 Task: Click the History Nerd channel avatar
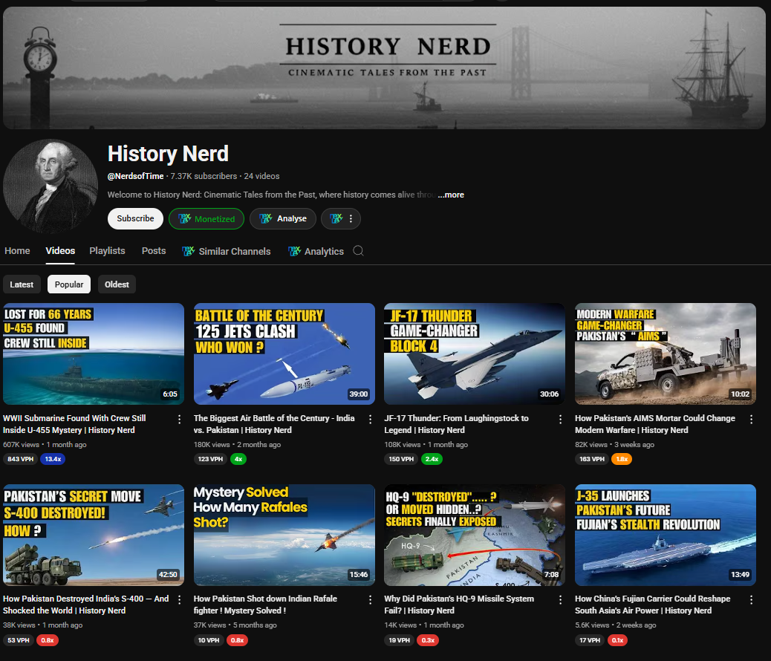click(x=51, y=186)
